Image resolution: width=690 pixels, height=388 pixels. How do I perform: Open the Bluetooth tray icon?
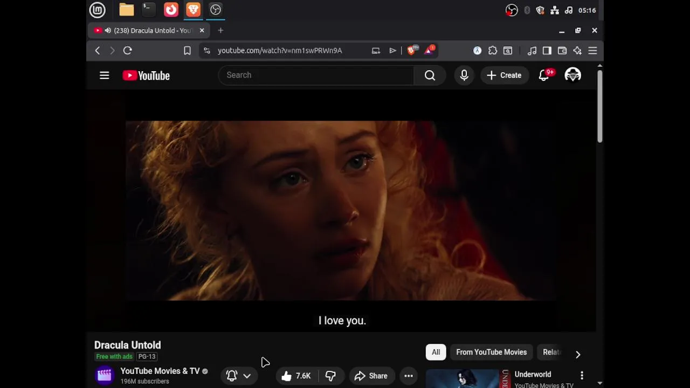(x=527, y=10)
